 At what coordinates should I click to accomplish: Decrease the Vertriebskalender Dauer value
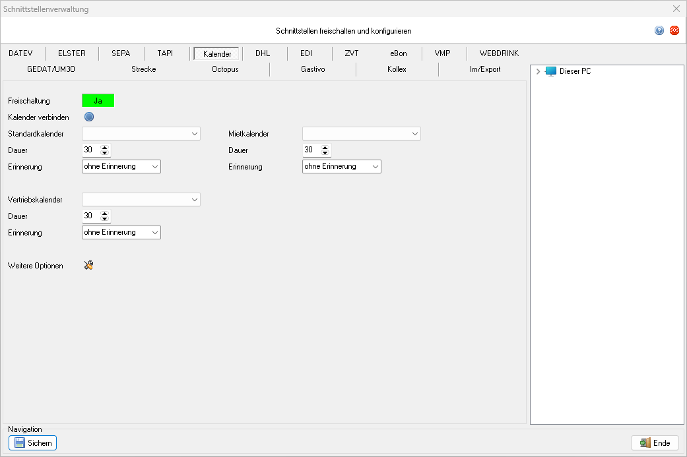click(x=104, y=219)
